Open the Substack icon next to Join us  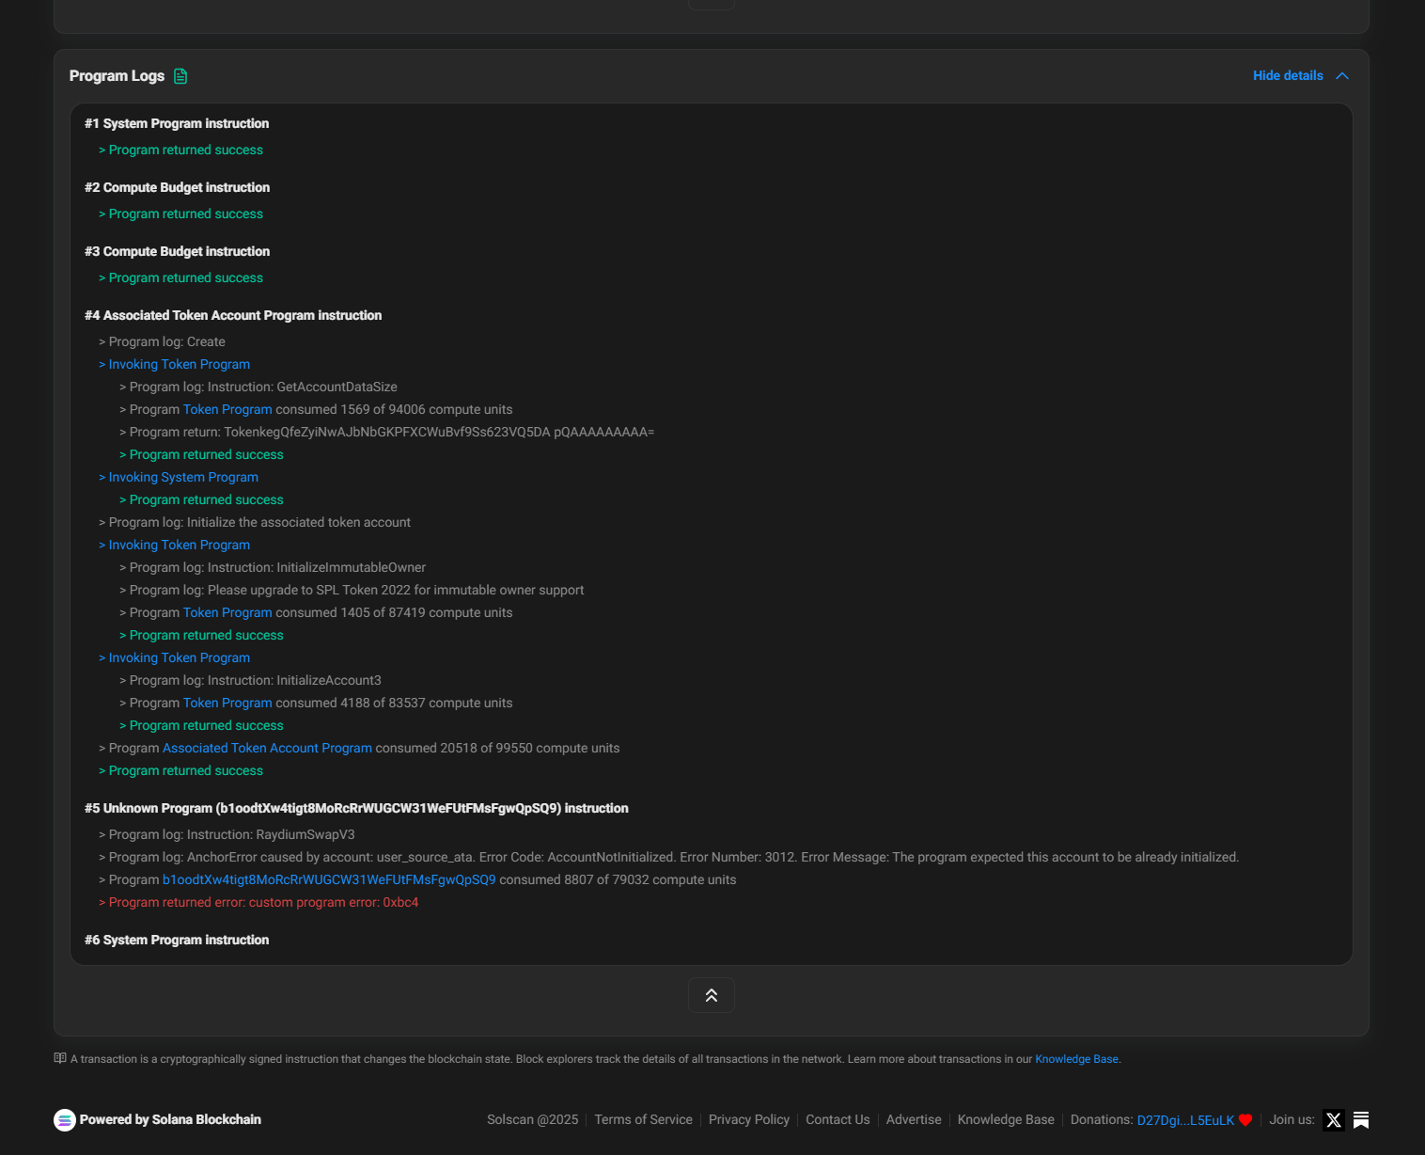tap(1361, 1120)
